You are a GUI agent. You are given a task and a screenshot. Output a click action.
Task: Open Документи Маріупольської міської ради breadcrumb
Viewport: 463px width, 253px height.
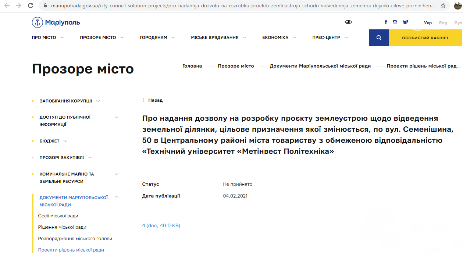pyautogui.click(x=320, y=66)
